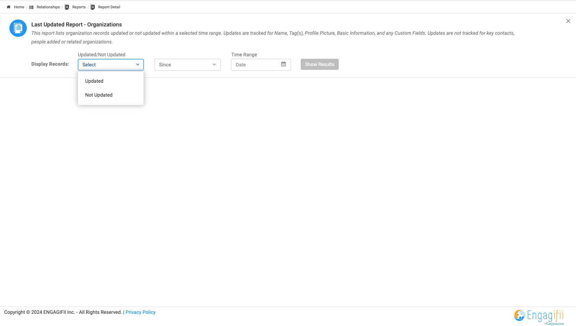Image resolution: width=576 pixels, height=326 pixels.
Task: Click the Relationships breadcrumb icon
Action: coord(31,7)
